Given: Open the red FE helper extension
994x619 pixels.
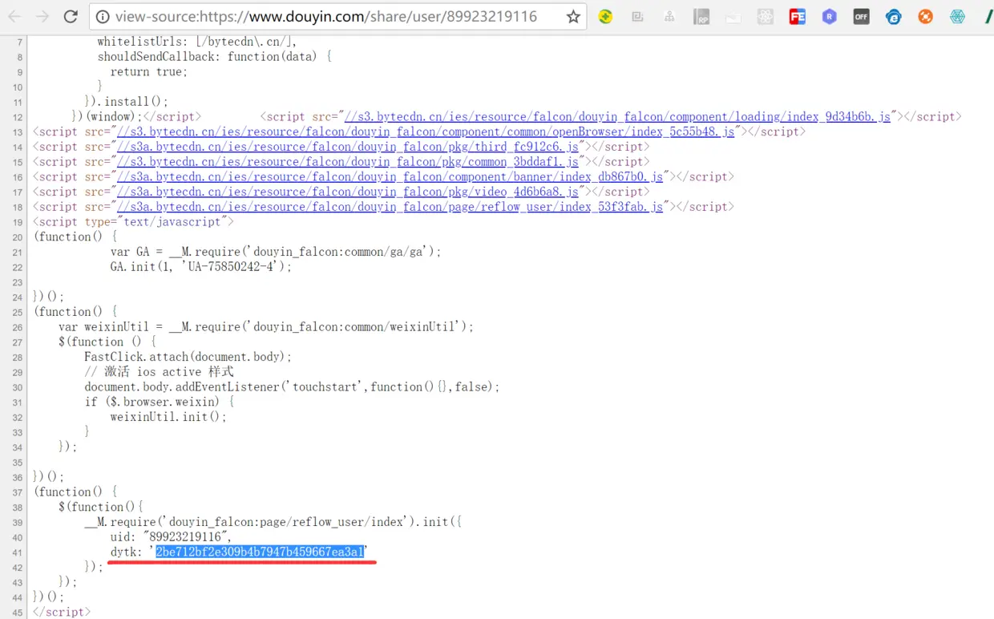Looking at the screenshot, I should pyautogui.click(x=798, y=17).
